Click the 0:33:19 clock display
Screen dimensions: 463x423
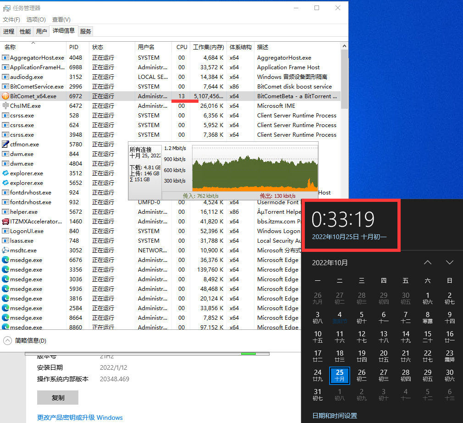coord(343,219)
